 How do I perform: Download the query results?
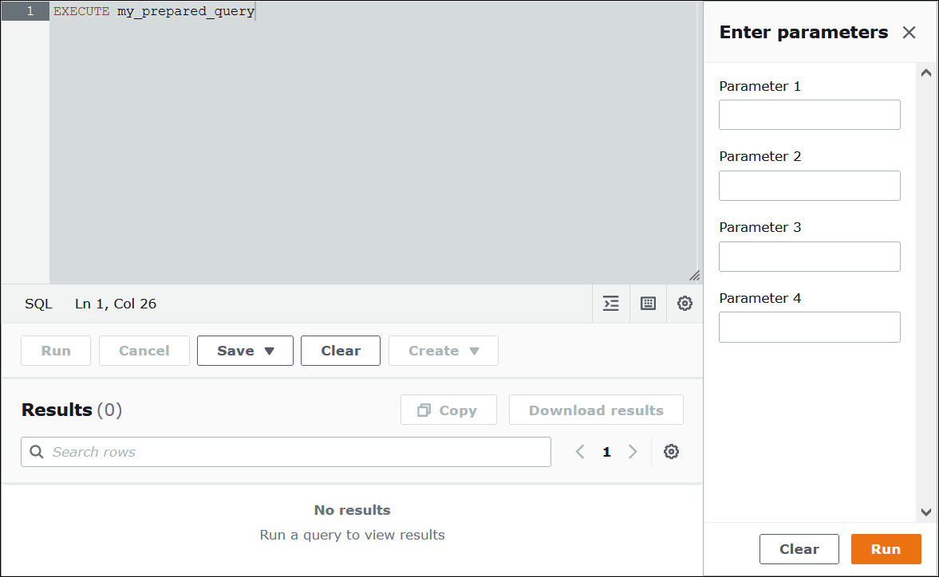[596, 410]
